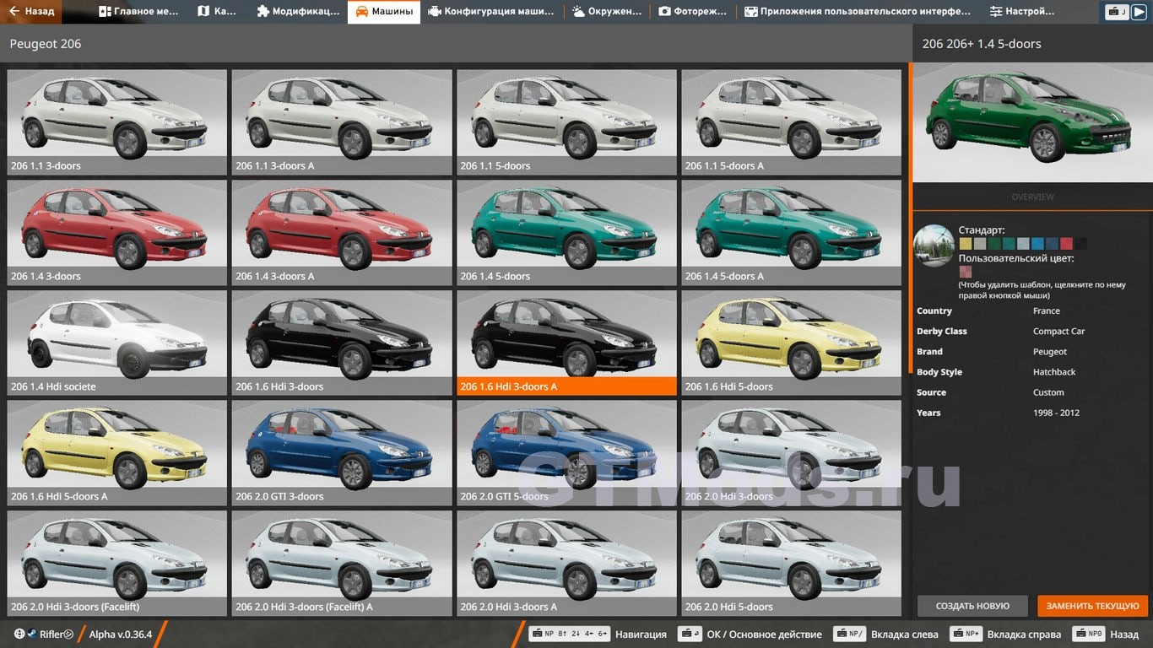Click the Вкладка слева hint
The width and height of the screenshot is (1153, 648).
885,634
